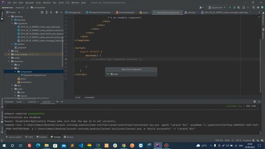265x149 pixels.
Task: Expand the sass folder
Action: 12,85
